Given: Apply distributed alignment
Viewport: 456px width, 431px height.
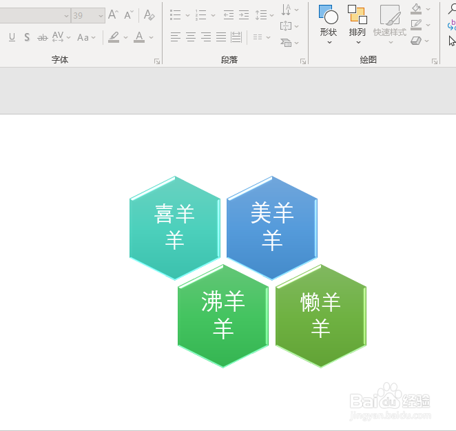Looking at the screenshot, I should (236, 37).
